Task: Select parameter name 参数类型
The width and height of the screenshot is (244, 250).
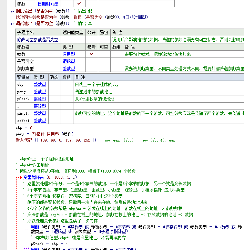Action: [25, 69]
